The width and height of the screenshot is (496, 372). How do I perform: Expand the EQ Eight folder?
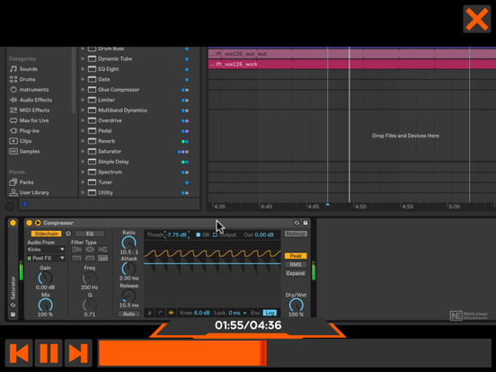click(x=83, y=69)
